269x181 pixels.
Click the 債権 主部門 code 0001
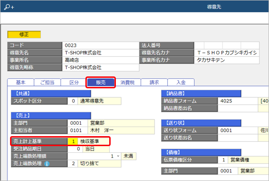228,171
